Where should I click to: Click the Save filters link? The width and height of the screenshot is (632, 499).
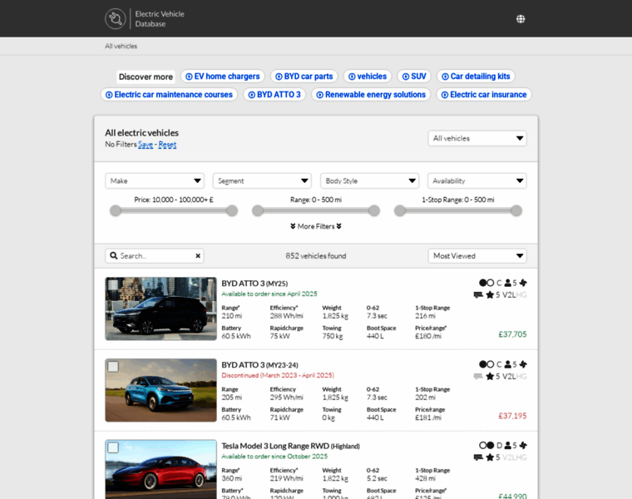(146, 145)
